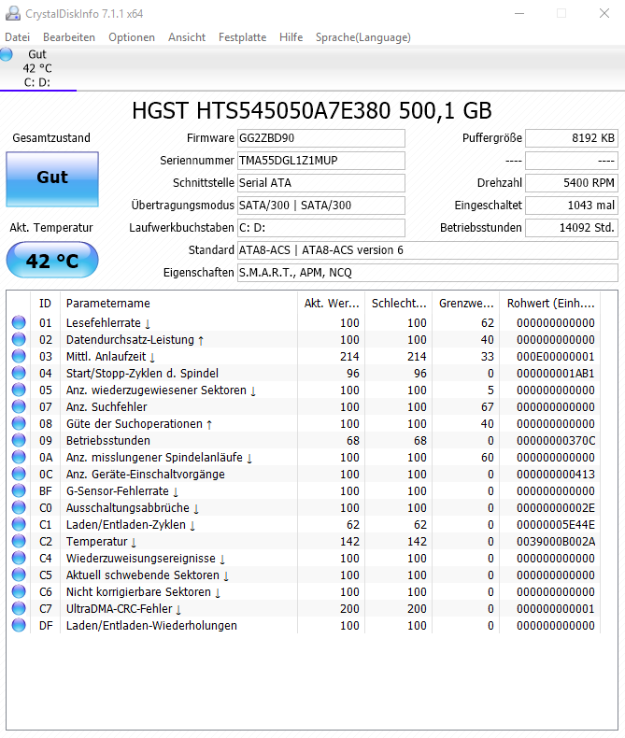625x738 pixels.
Task: Click the CrystalDiskInfo app icon in title bar
Action: pos(13,13)
